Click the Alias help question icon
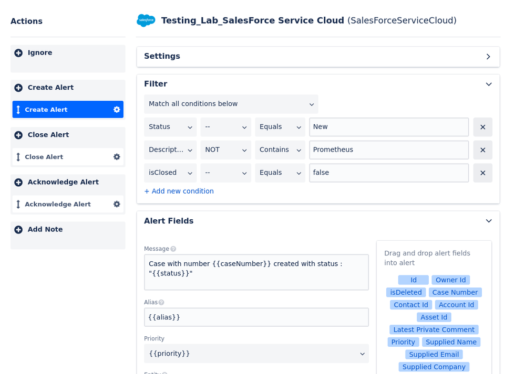This screenshot has height=374, width=525. 161,302
